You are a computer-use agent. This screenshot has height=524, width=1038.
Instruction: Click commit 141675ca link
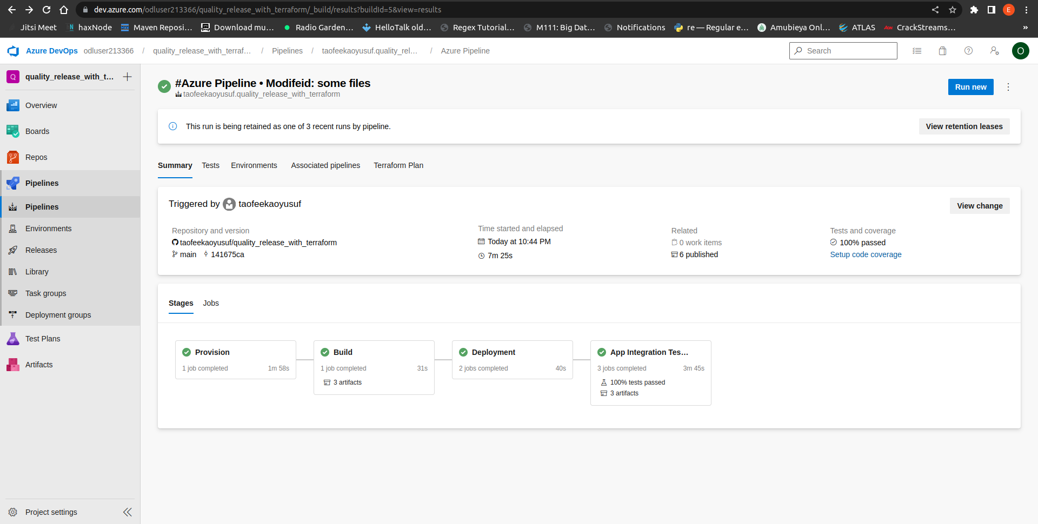(x=228, y=254)
